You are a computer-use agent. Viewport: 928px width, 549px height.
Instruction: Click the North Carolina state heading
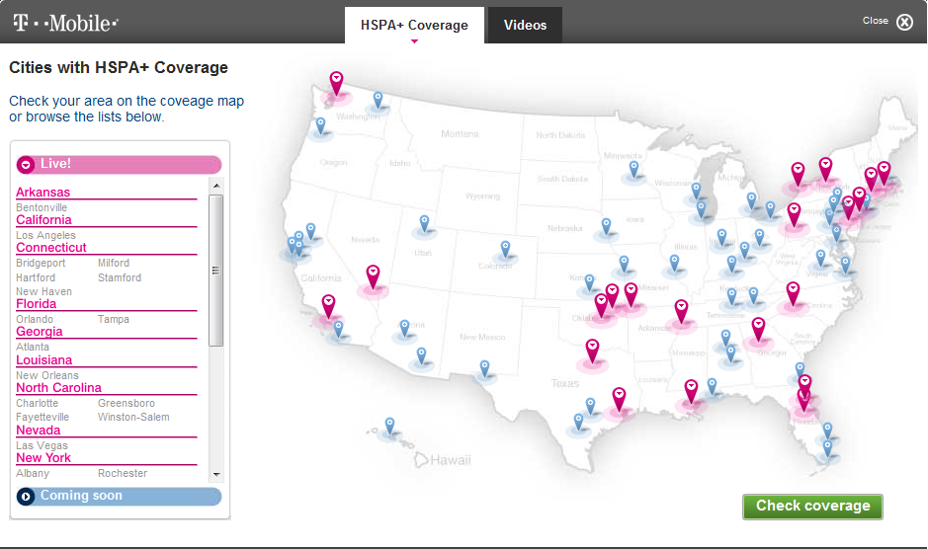pos(58,388)
